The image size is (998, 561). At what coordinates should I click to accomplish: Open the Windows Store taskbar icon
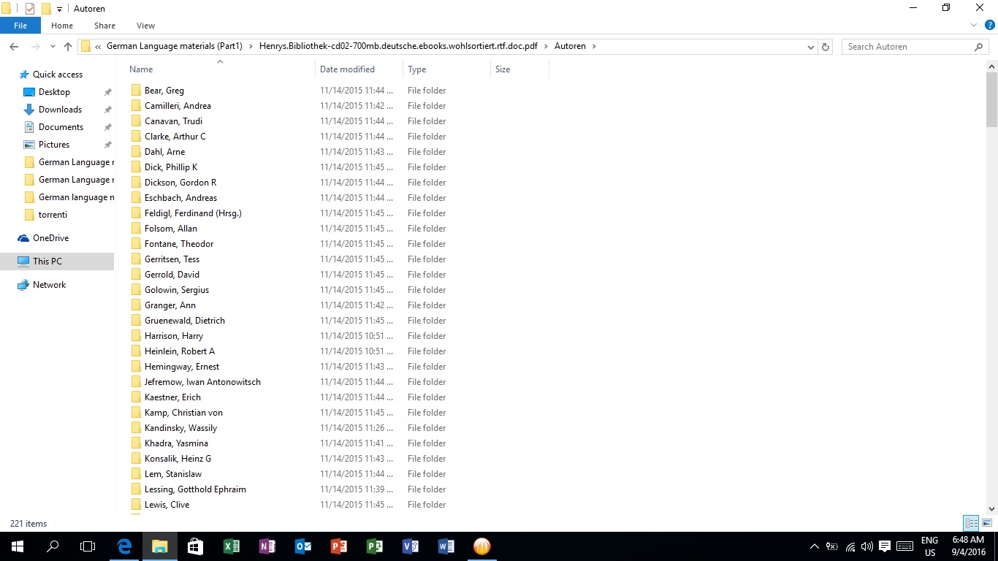tap(195, 546)
